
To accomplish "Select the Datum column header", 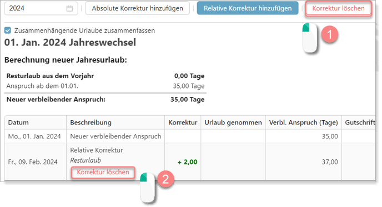I will 18,122.
